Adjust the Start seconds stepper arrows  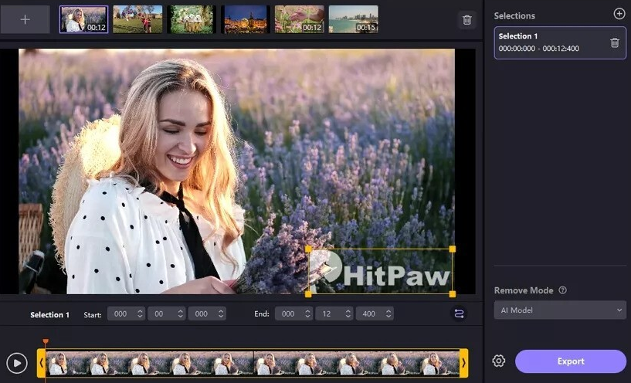click(x=180, y=314)
